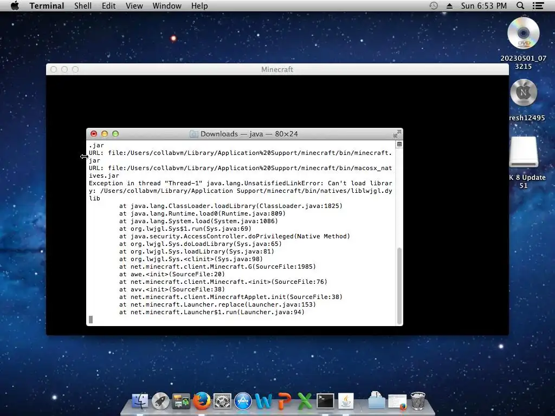Close the Terminal window with red button

point(93,134)
